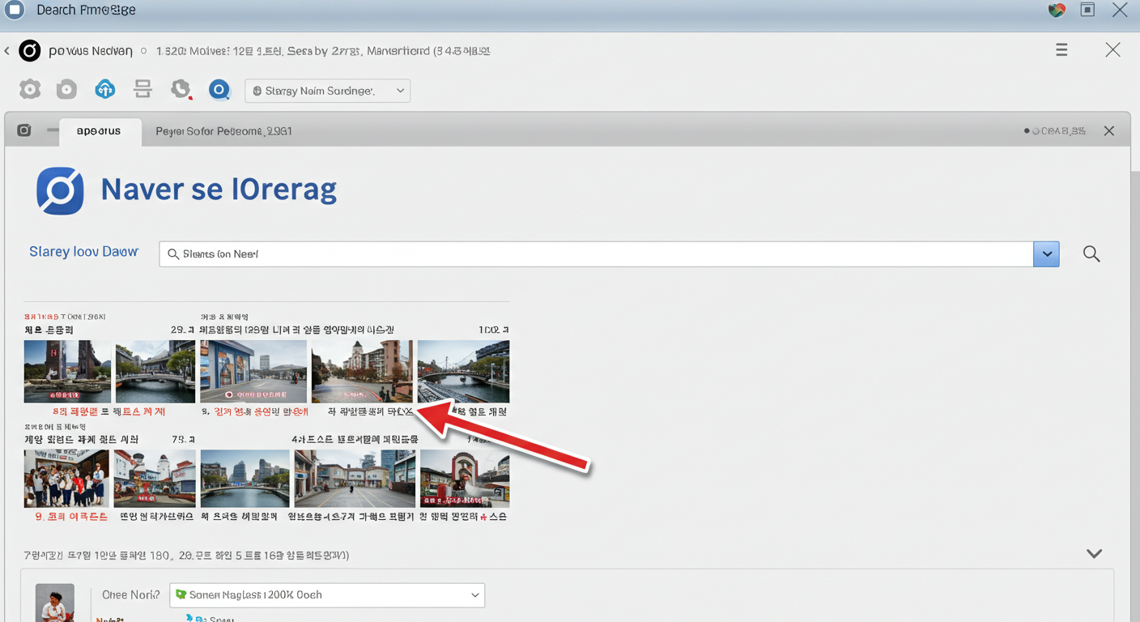Check notifications via the bell icon with red dot

point(180,89)
